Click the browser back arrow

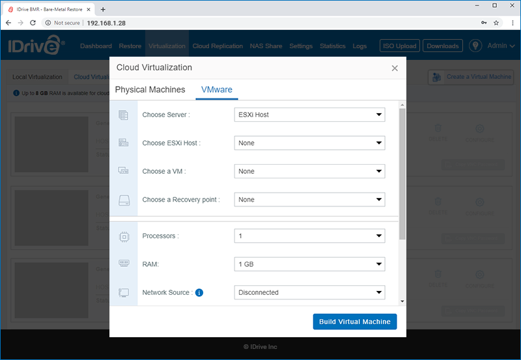pyautogui.click(x=8, y=23)
